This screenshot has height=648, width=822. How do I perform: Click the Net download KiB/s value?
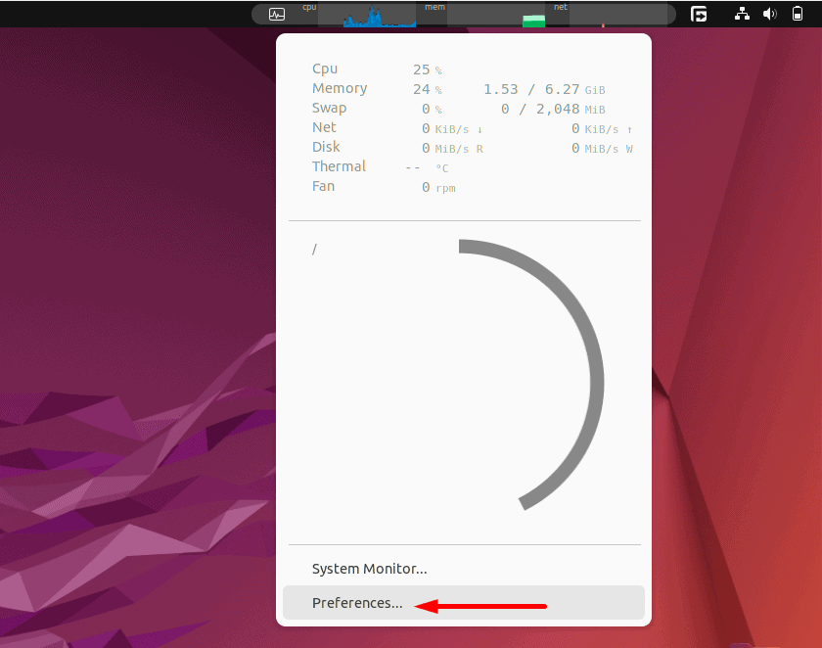click(452, 129)
